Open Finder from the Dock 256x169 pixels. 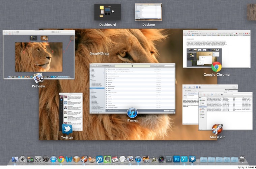pyautogui.click(x=16, y=159)
